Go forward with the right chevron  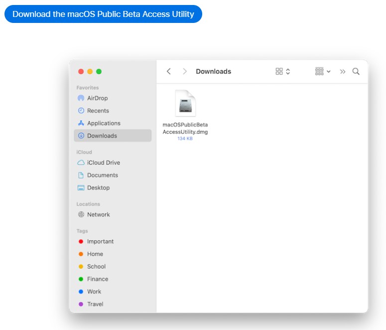185,71
